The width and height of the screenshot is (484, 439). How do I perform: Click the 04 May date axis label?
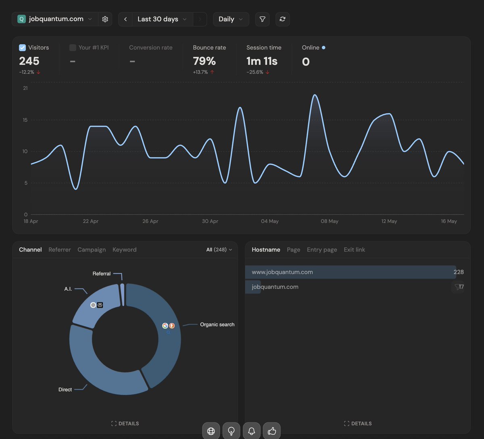(x=270, y=221)
